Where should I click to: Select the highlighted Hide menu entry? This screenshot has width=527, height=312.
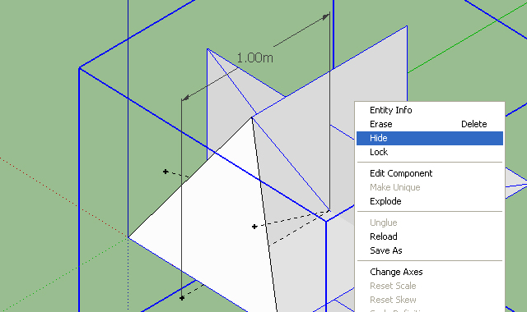(430, 138)
